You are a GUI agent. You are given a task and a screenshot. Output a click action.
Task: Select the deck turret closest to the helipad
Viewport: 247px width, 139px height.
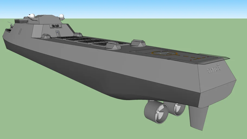click(138, 43)
